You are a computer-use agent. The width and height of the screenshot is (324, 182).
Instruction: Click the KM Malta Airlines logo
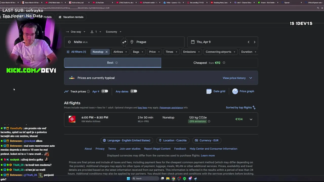[72, 119]
